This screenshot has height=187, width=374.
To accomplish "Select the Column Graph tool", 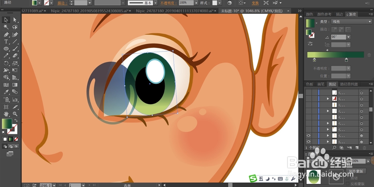I will point(15,99).
